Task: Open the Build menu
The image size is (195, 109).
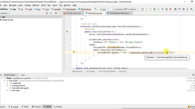Action: point(44,5)
